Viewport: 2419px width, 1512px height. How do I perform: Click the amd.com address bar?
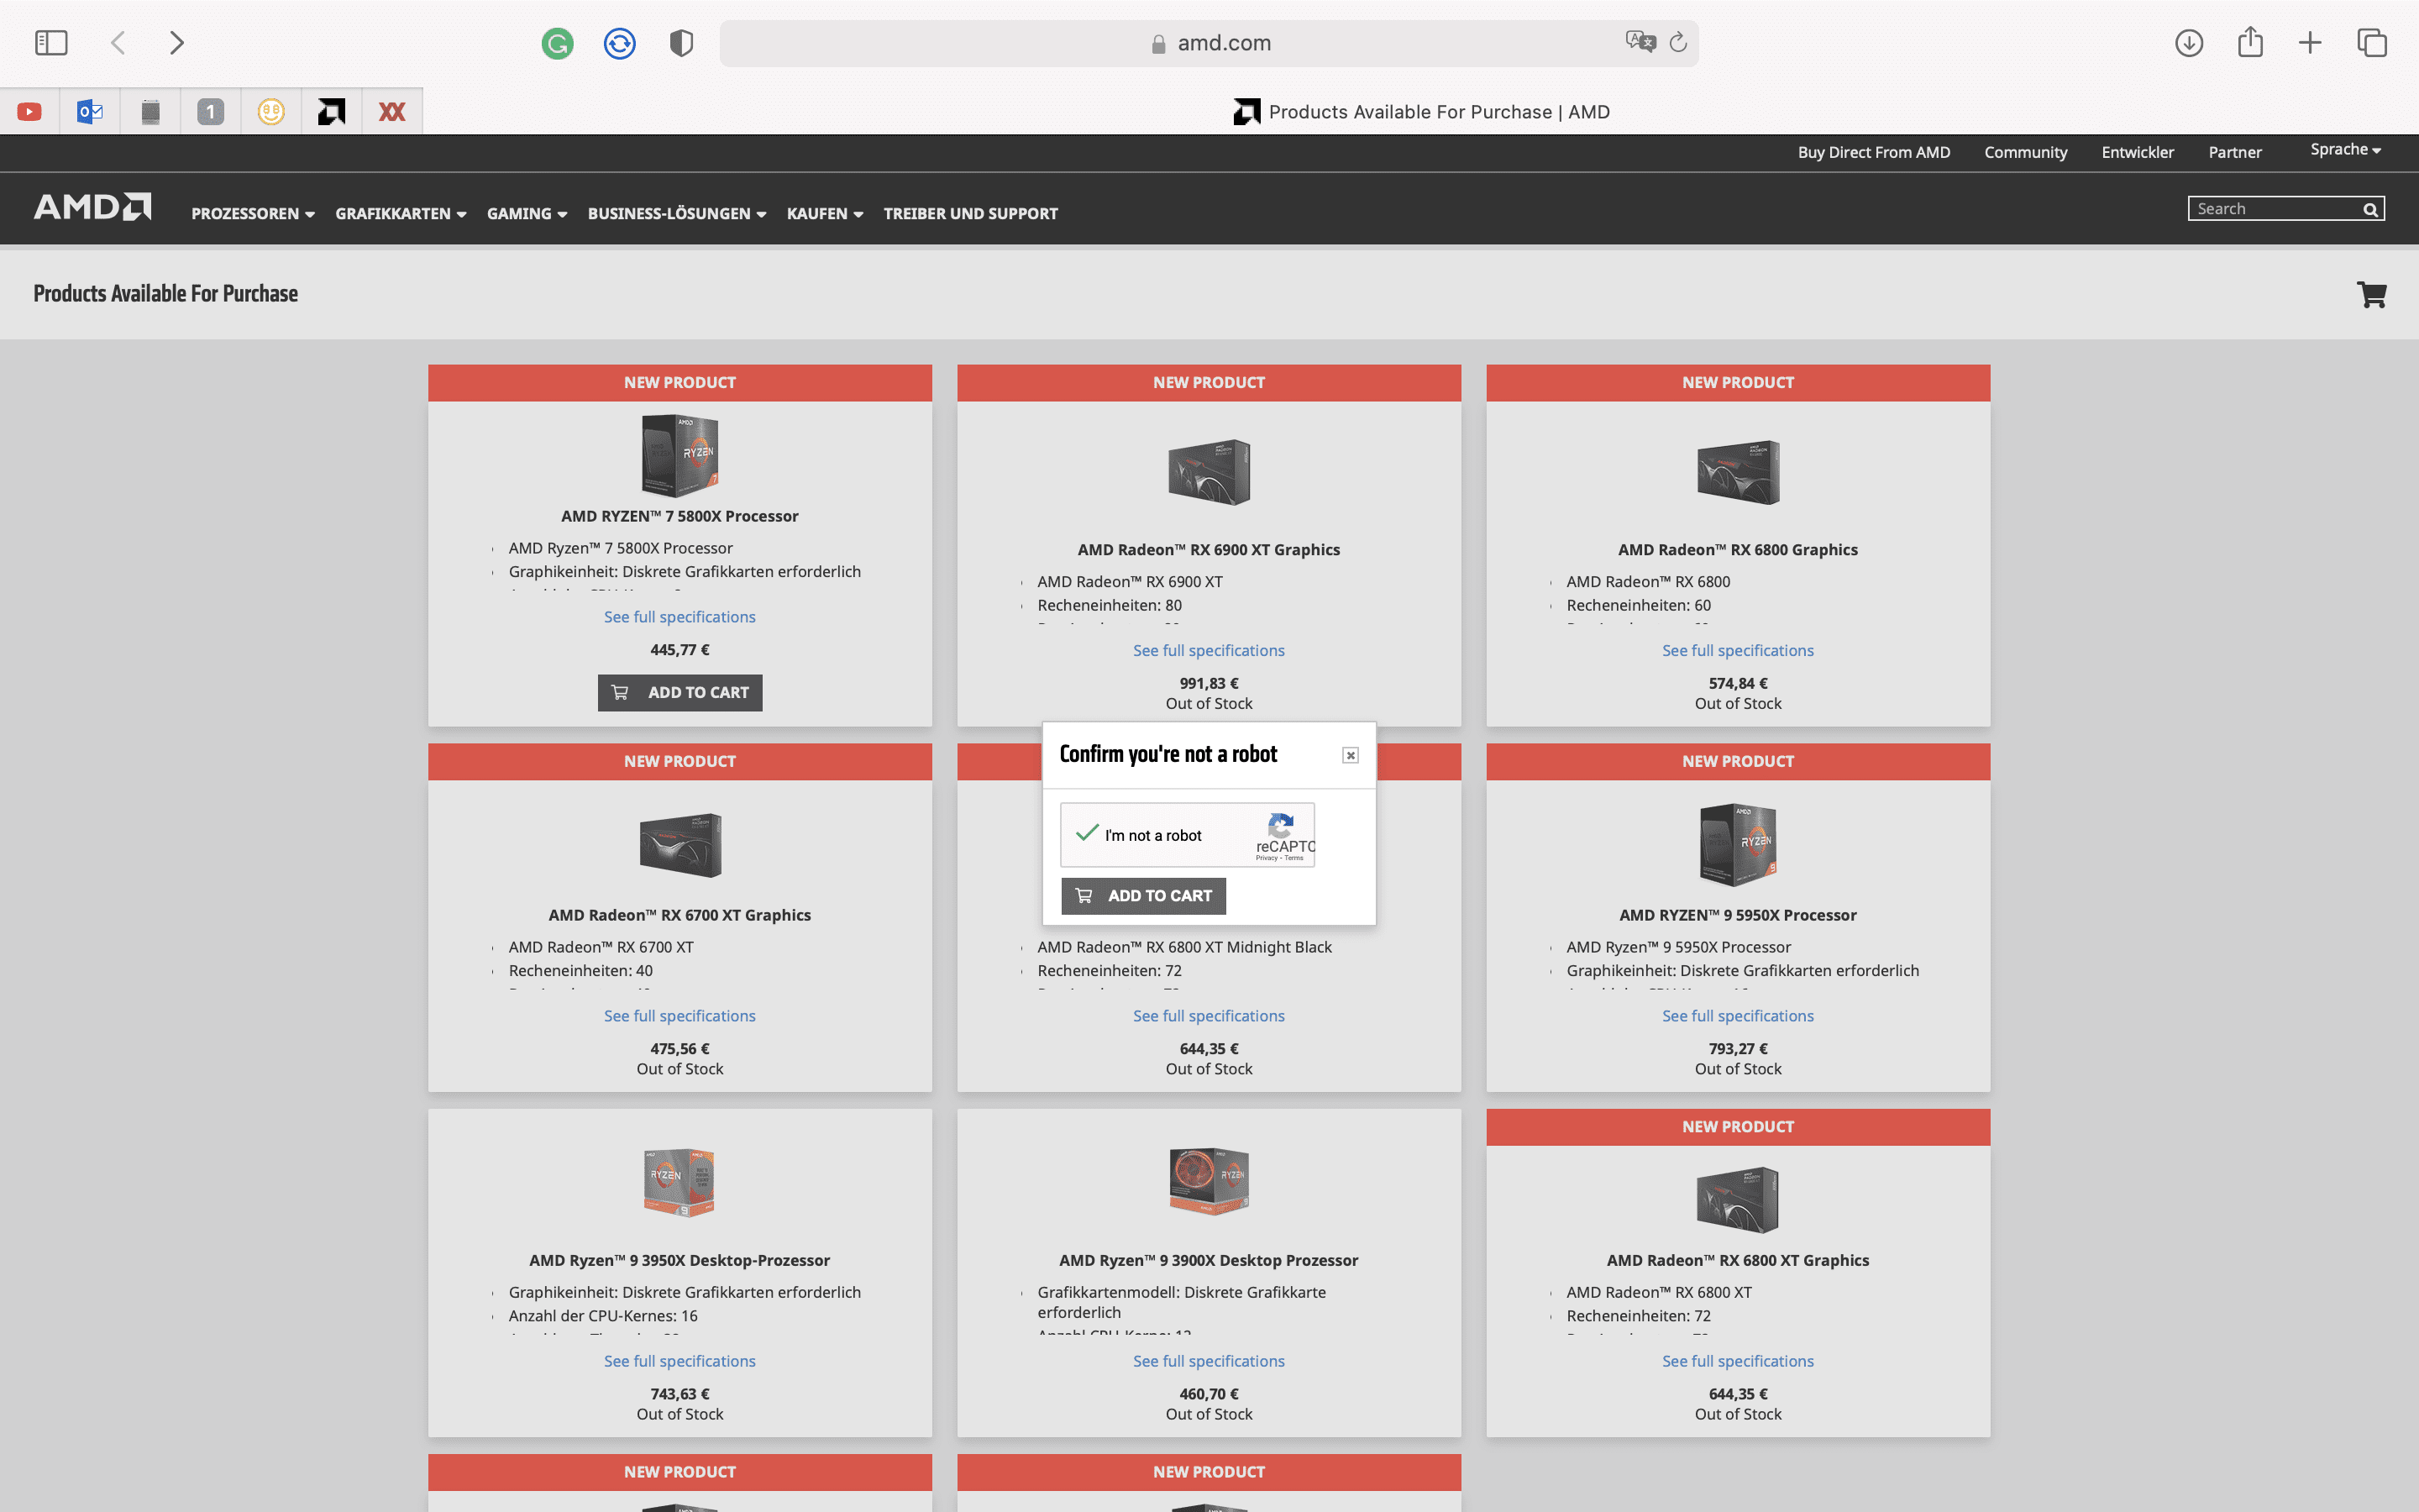click(1209, 43)
